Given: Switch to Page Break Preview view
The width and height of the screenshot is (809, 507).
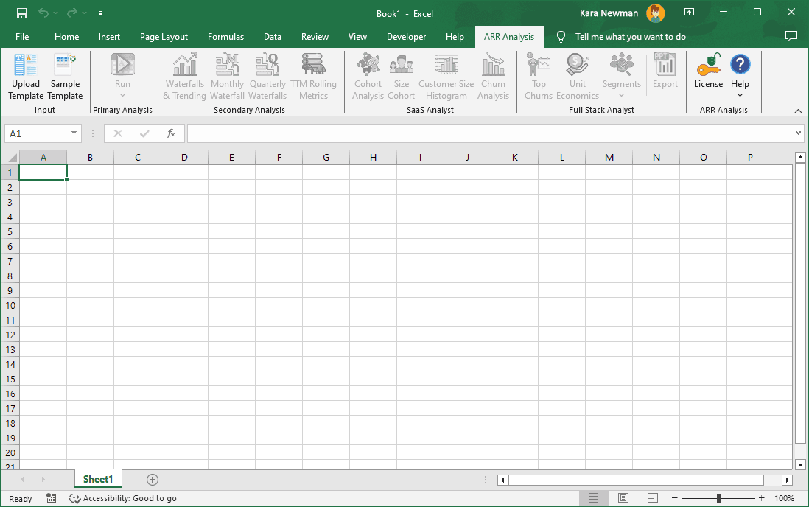Looking at the screenshot, I should pos(652,498).
